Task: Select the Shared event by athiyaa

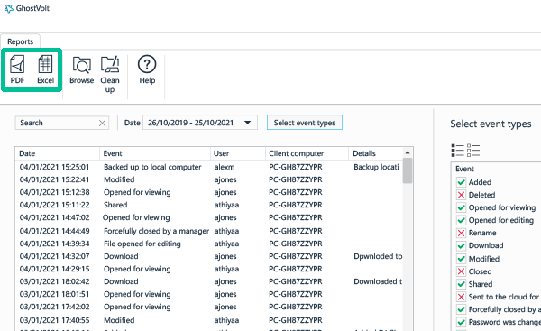Action: pos(209,205)
